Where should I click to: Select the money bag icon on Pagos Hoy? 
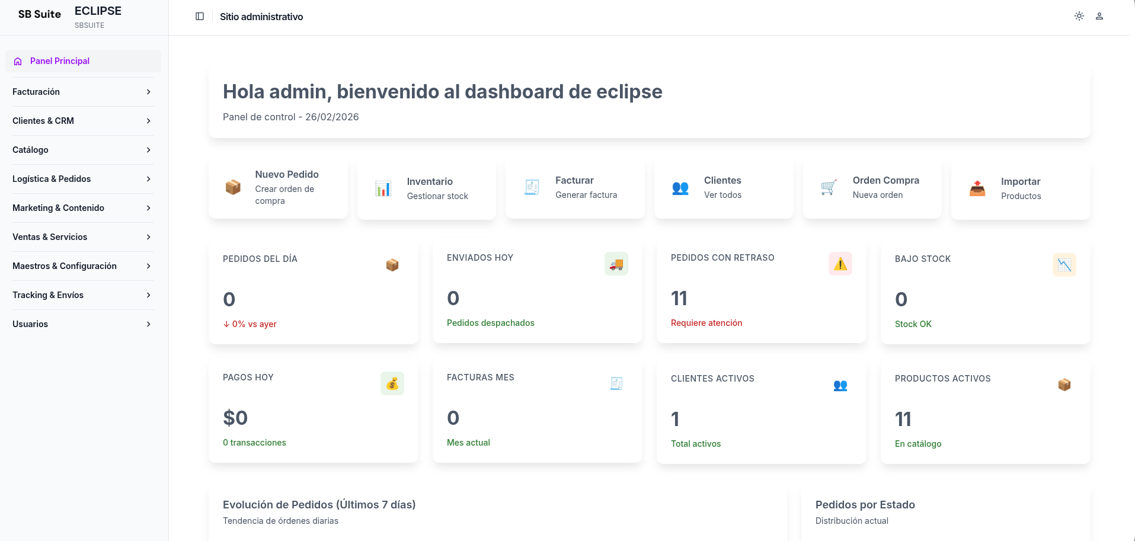[392, 383]
